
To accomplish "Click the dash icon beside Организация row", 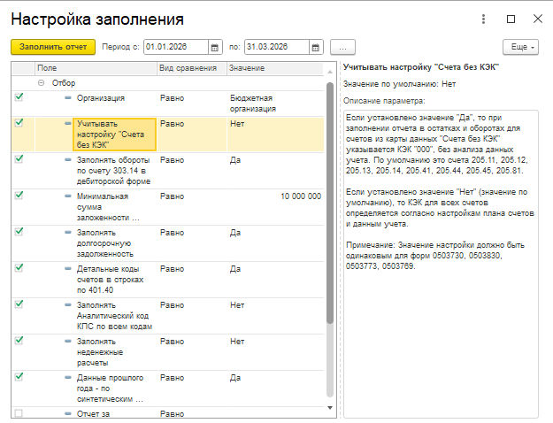I will [68, 98].
